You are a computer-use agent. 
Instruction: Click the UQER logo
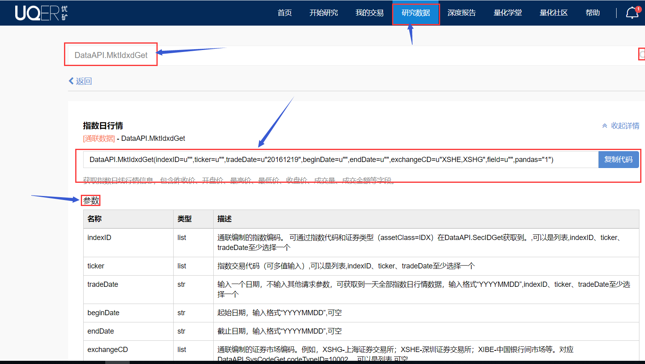pos(41,13)
